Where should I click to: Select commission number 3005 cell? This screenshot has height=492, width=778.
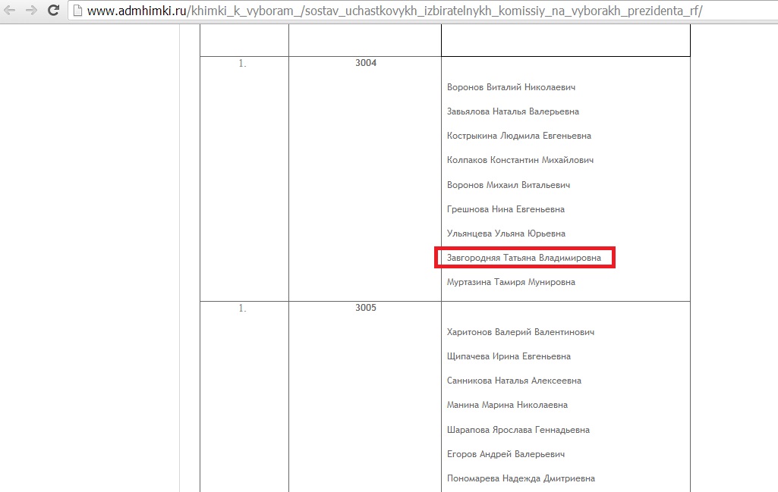[x=365, y=308]
